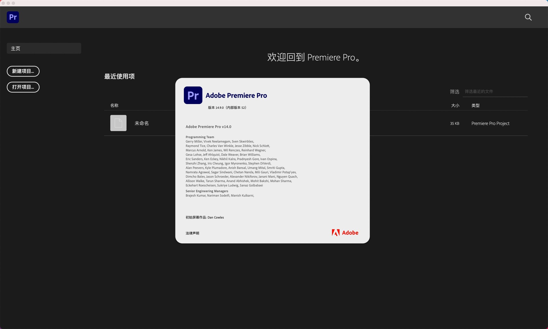
Task: Select the 主页 home tab
Action: [x=44, y=48]
